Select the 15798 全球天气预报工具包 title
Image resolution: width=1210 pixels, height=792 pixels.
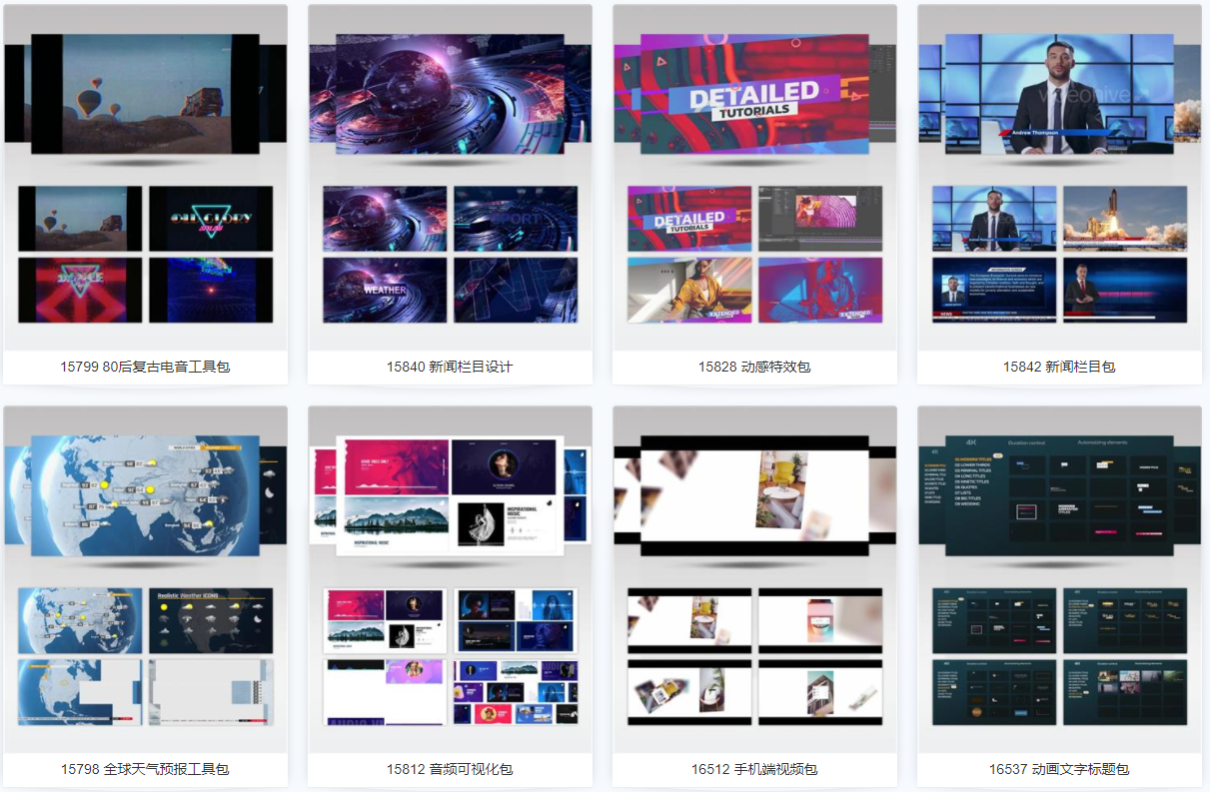pos(145,769)
